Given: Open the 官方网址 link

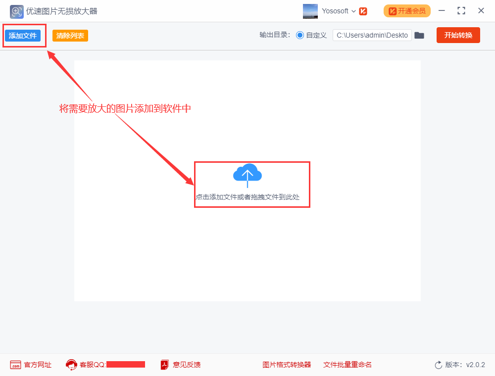Looking at the screenshot, I should click(38, 365).
